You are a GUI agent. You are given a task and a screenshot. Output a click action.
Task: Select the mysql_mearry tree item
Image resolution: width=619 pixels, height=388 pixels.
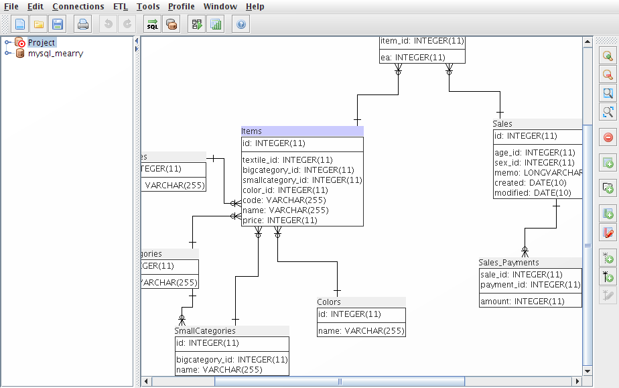55,54
